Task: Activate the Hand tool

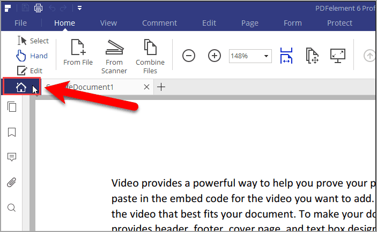Action: [x=32, y=56]
